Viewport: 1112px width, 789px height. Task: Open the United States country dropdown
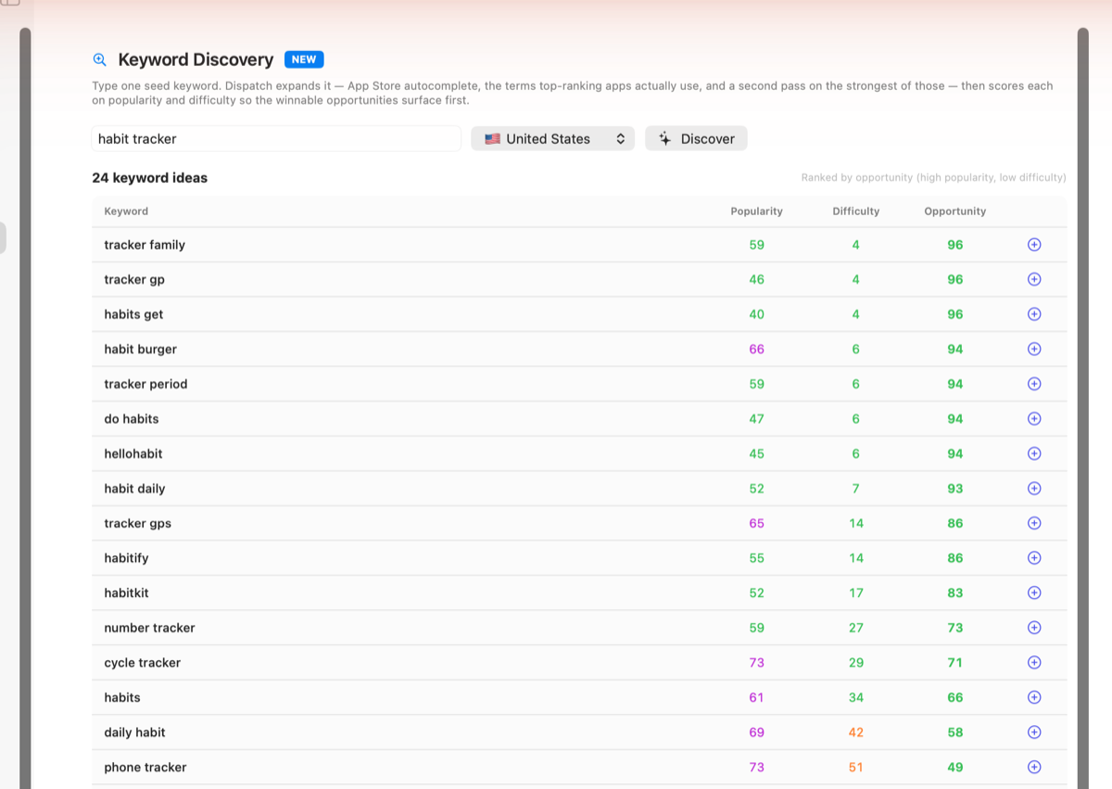point(552,138)
